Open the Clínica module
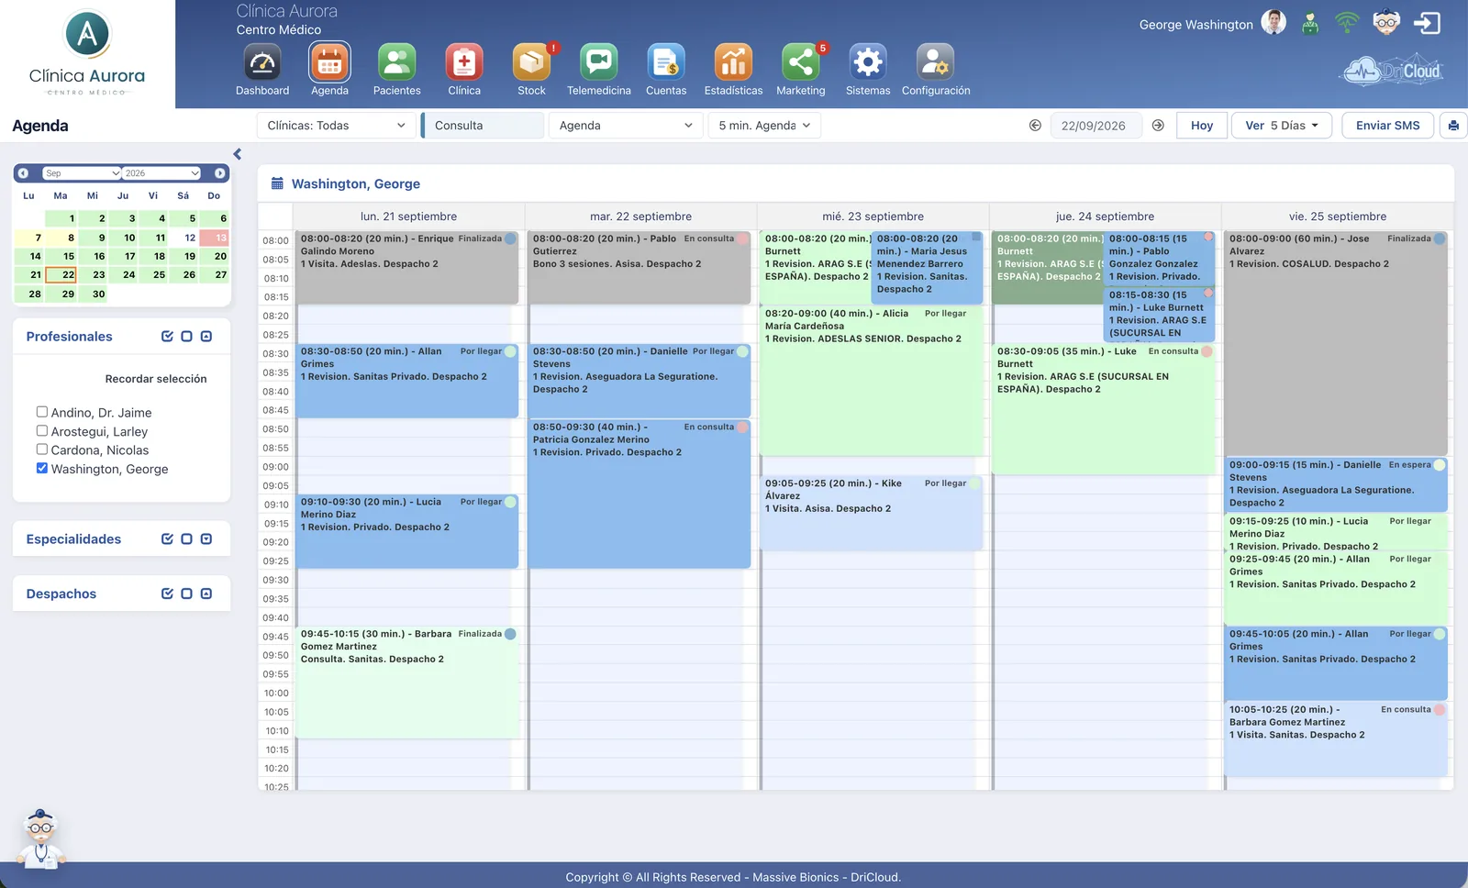 (x=464, y=63)
